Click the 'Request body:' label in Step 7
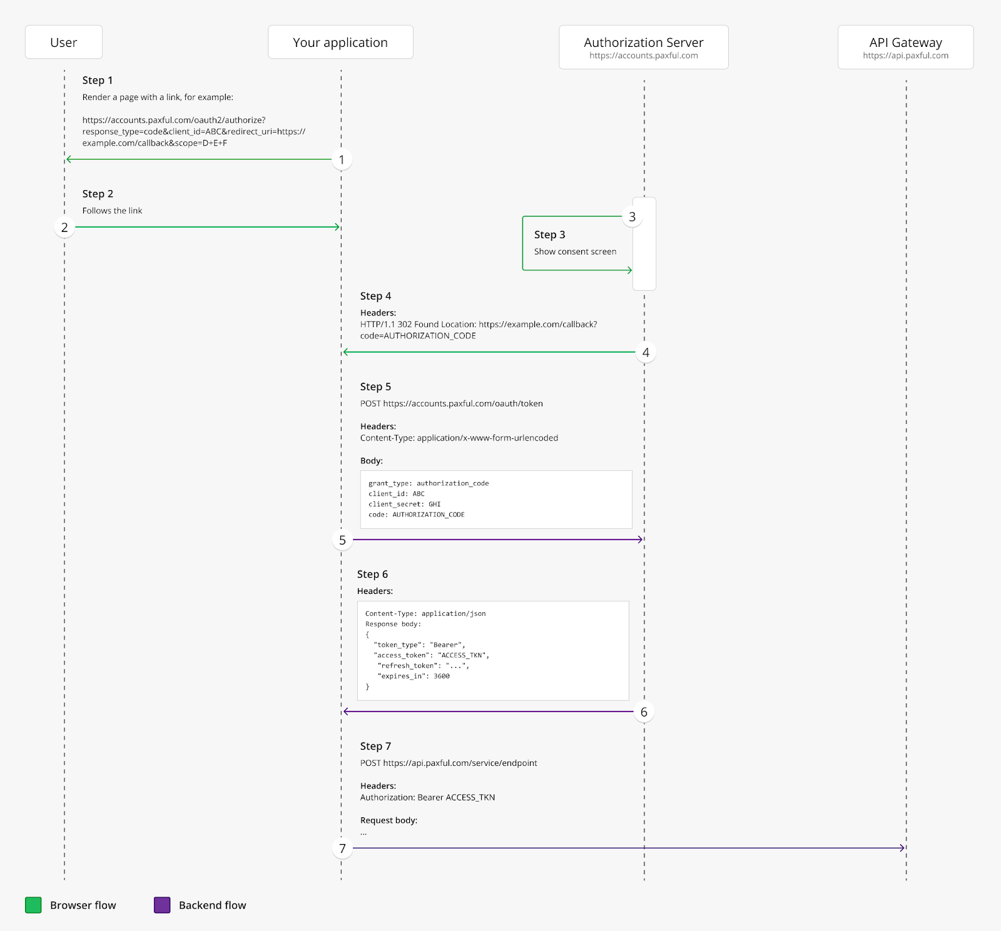Screen dimensions: 1001x931 389,820
